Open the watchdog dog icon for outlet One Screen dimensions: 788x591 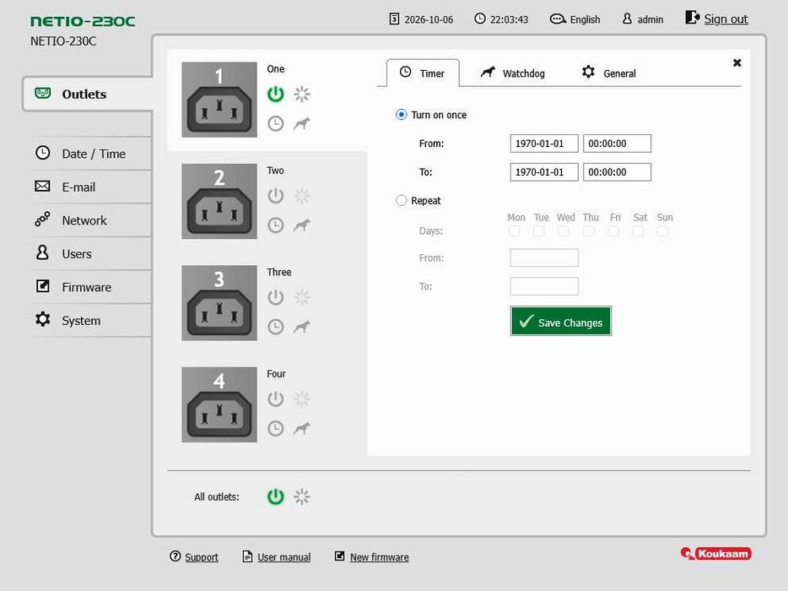pyautogui.click(x=301, y=124)
